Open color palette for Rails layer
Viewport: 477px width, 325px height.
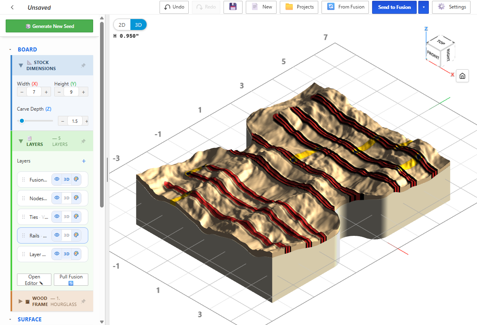point(77,235)
